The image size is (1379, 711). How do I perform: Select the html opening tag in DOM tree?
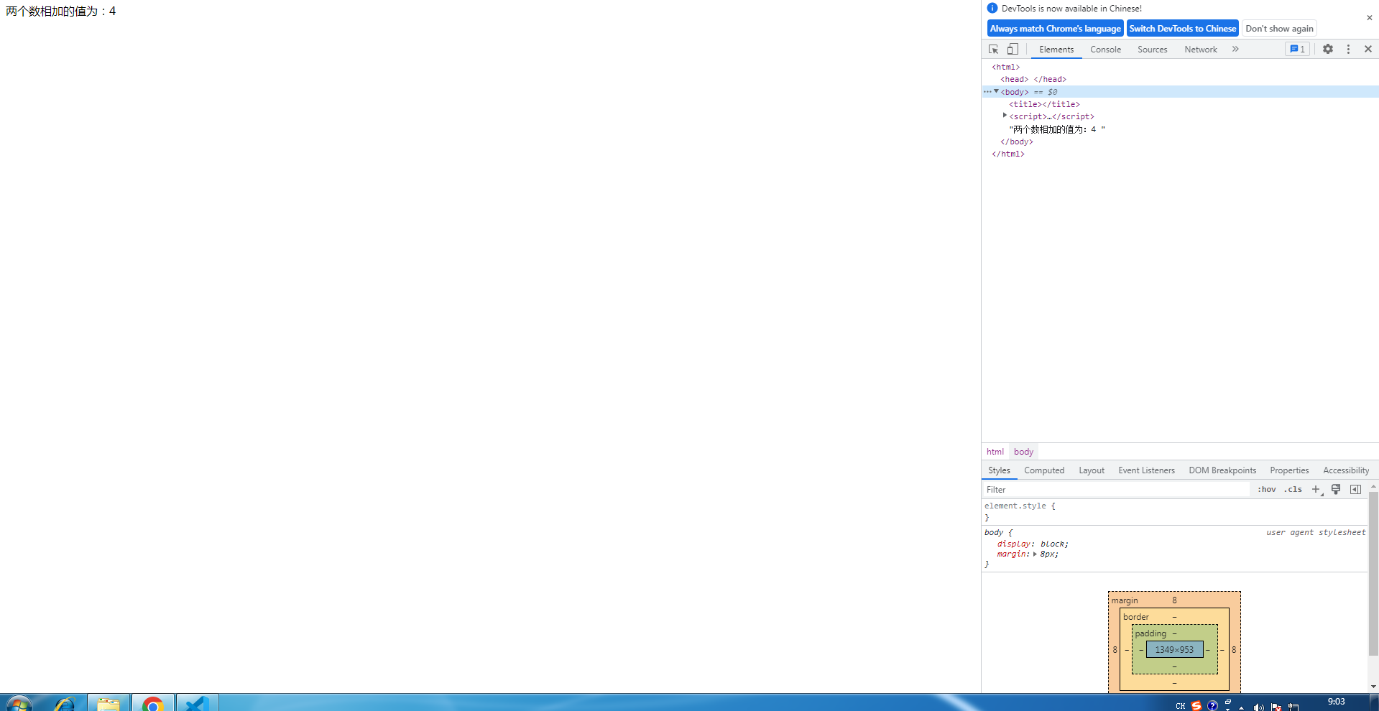click(1006, 68)
